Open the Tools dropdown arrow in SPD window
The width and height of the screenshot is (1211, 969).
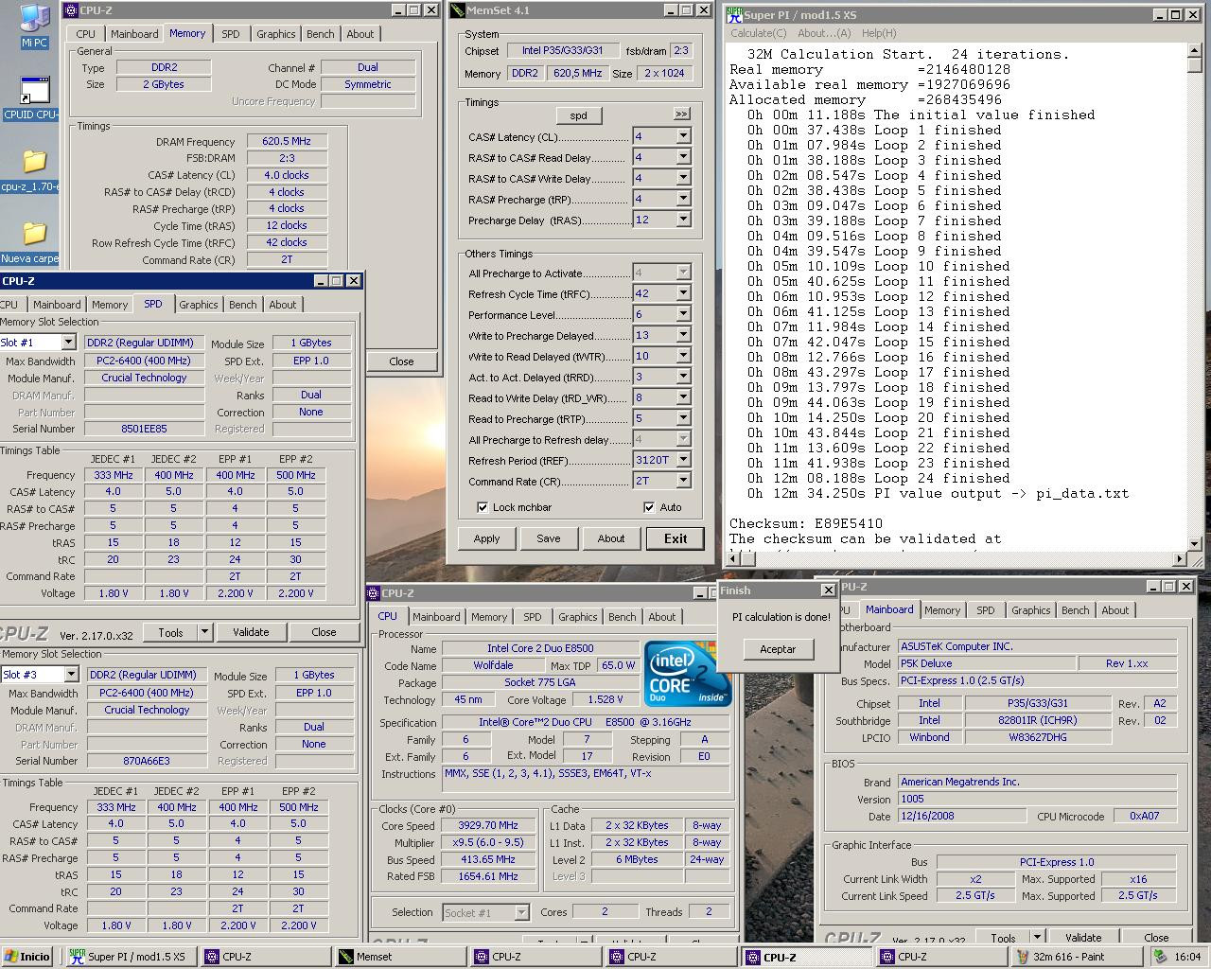(x=203, y=632)
